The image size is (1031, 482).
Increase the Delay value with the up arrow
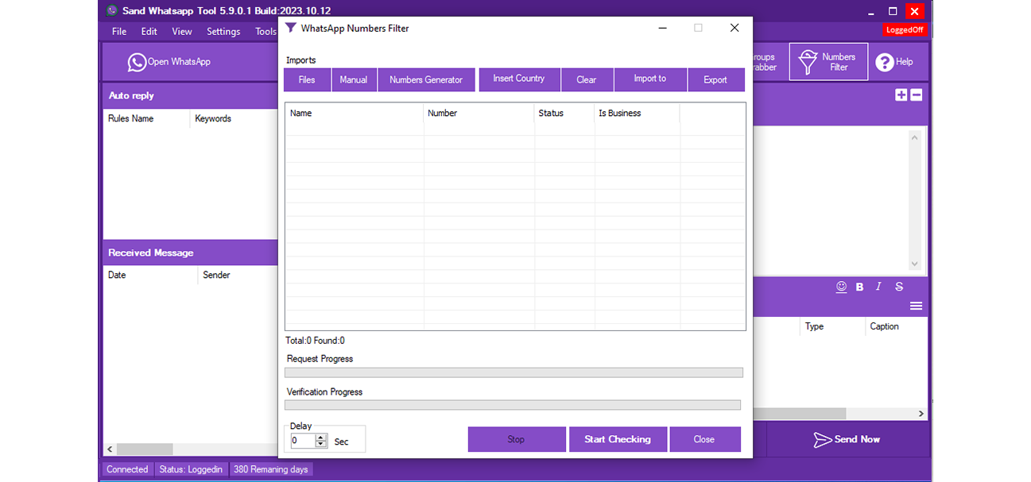pos(321,438)
